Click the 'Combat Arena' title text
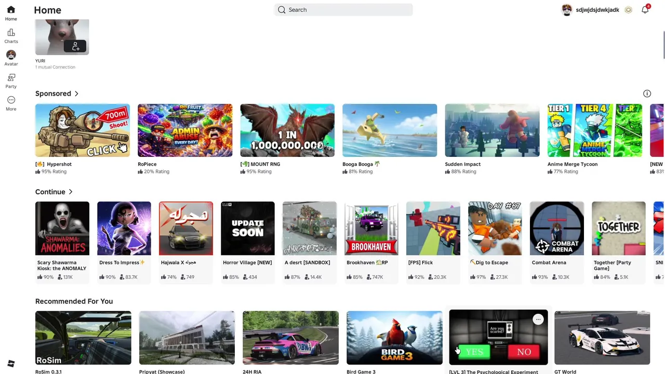Screen dimensions: 665x374 549,263
